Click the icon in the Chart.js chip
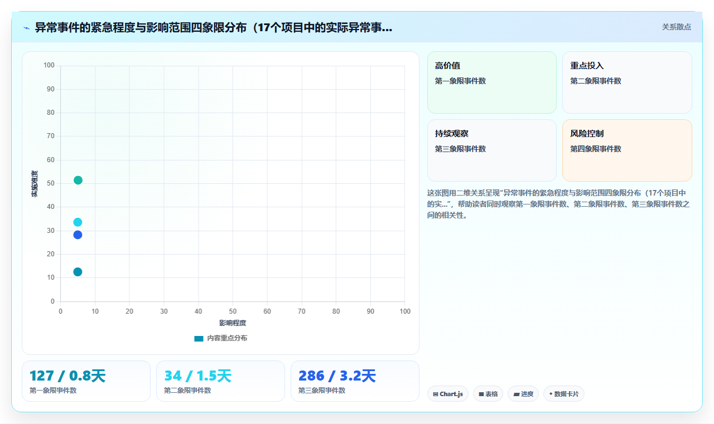Screen dimensions: 714x424 (436, 394)
